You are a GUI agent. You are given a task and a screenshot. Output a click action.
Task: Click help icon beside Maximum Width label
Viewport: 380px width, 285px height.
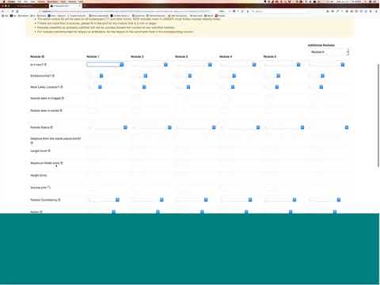point(62,163)
